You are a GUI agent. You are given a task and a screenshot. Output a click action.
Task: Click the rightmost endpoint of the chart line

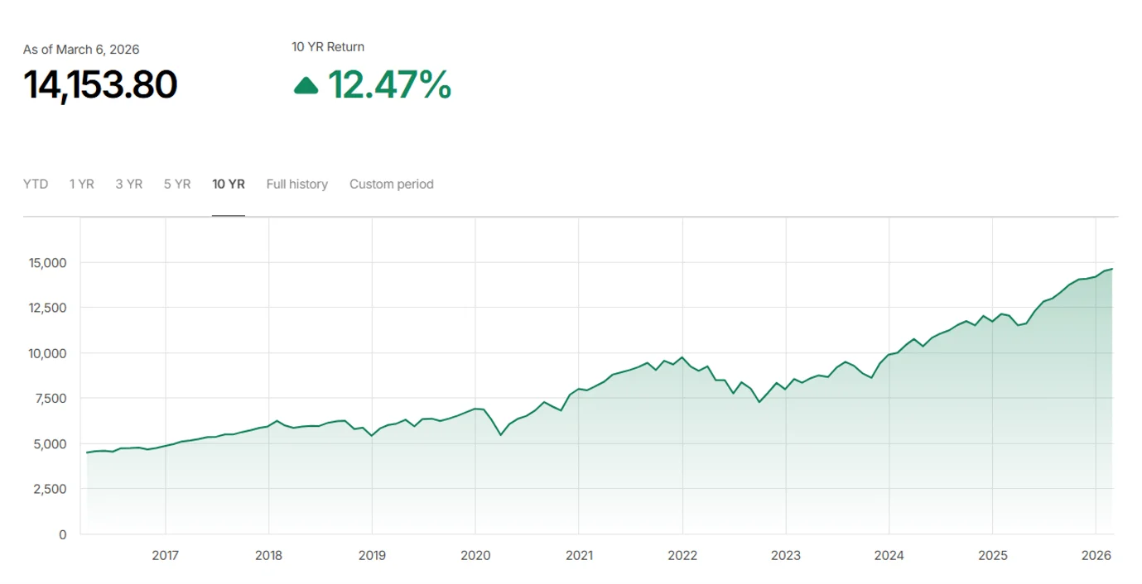[x=1112, y=269]
